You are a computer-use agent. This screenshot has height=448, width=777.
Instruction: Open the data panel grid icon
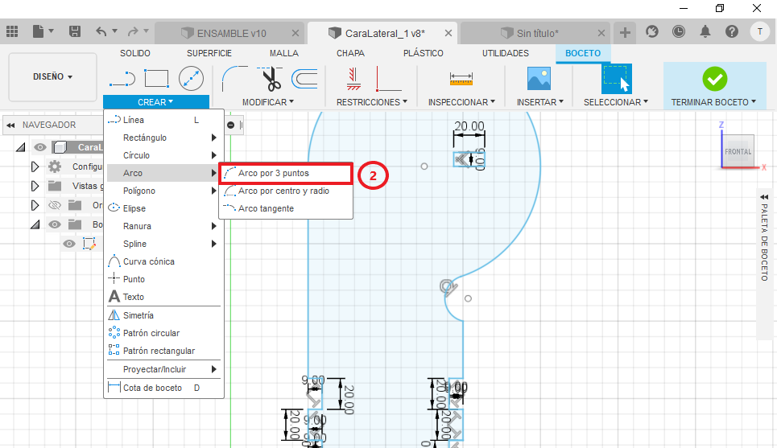(12, 31)
